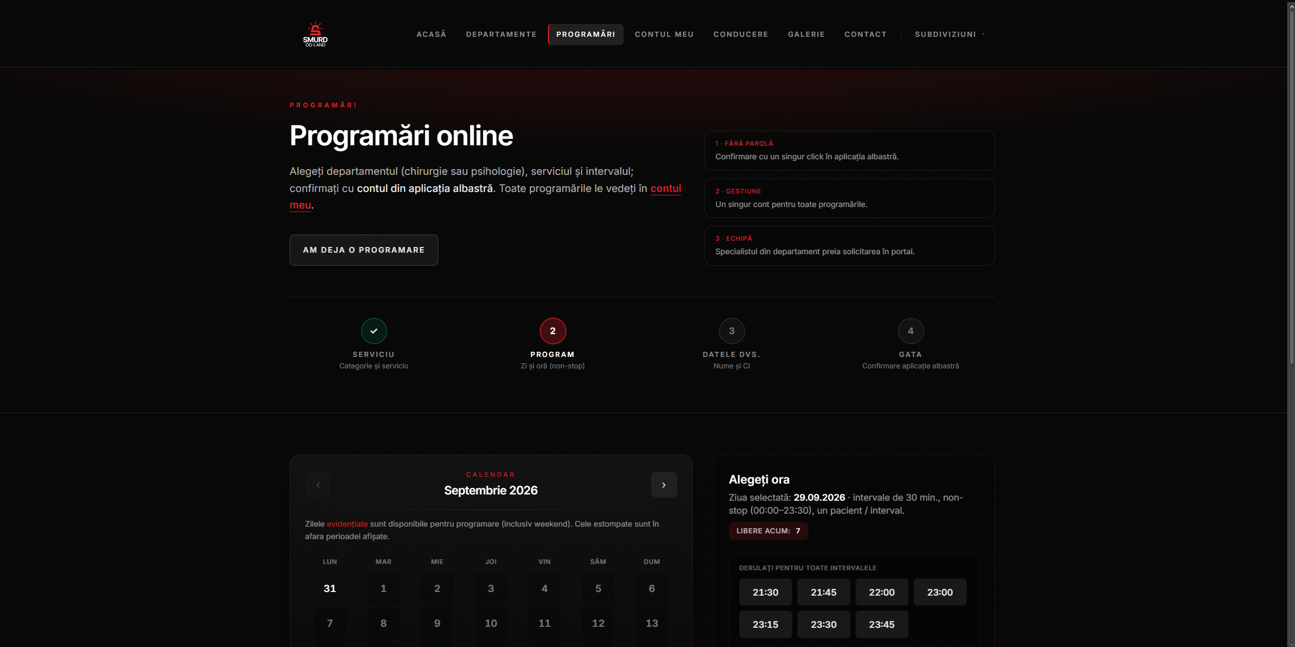Image resolution: width=1295 pixels, height=647 pixels.
Task: Click step 4 Gata circle
Action: [x=911, y=331]
